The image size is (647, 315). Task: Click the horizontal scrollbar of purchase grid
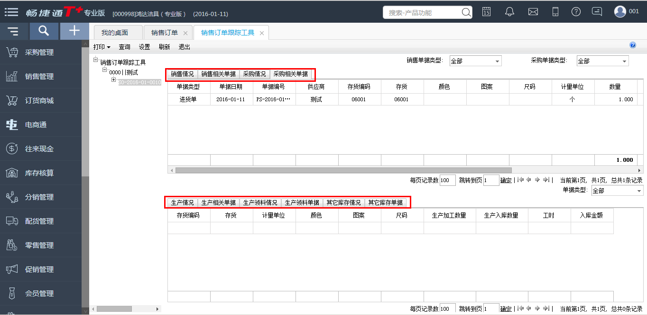coord(402,170)
